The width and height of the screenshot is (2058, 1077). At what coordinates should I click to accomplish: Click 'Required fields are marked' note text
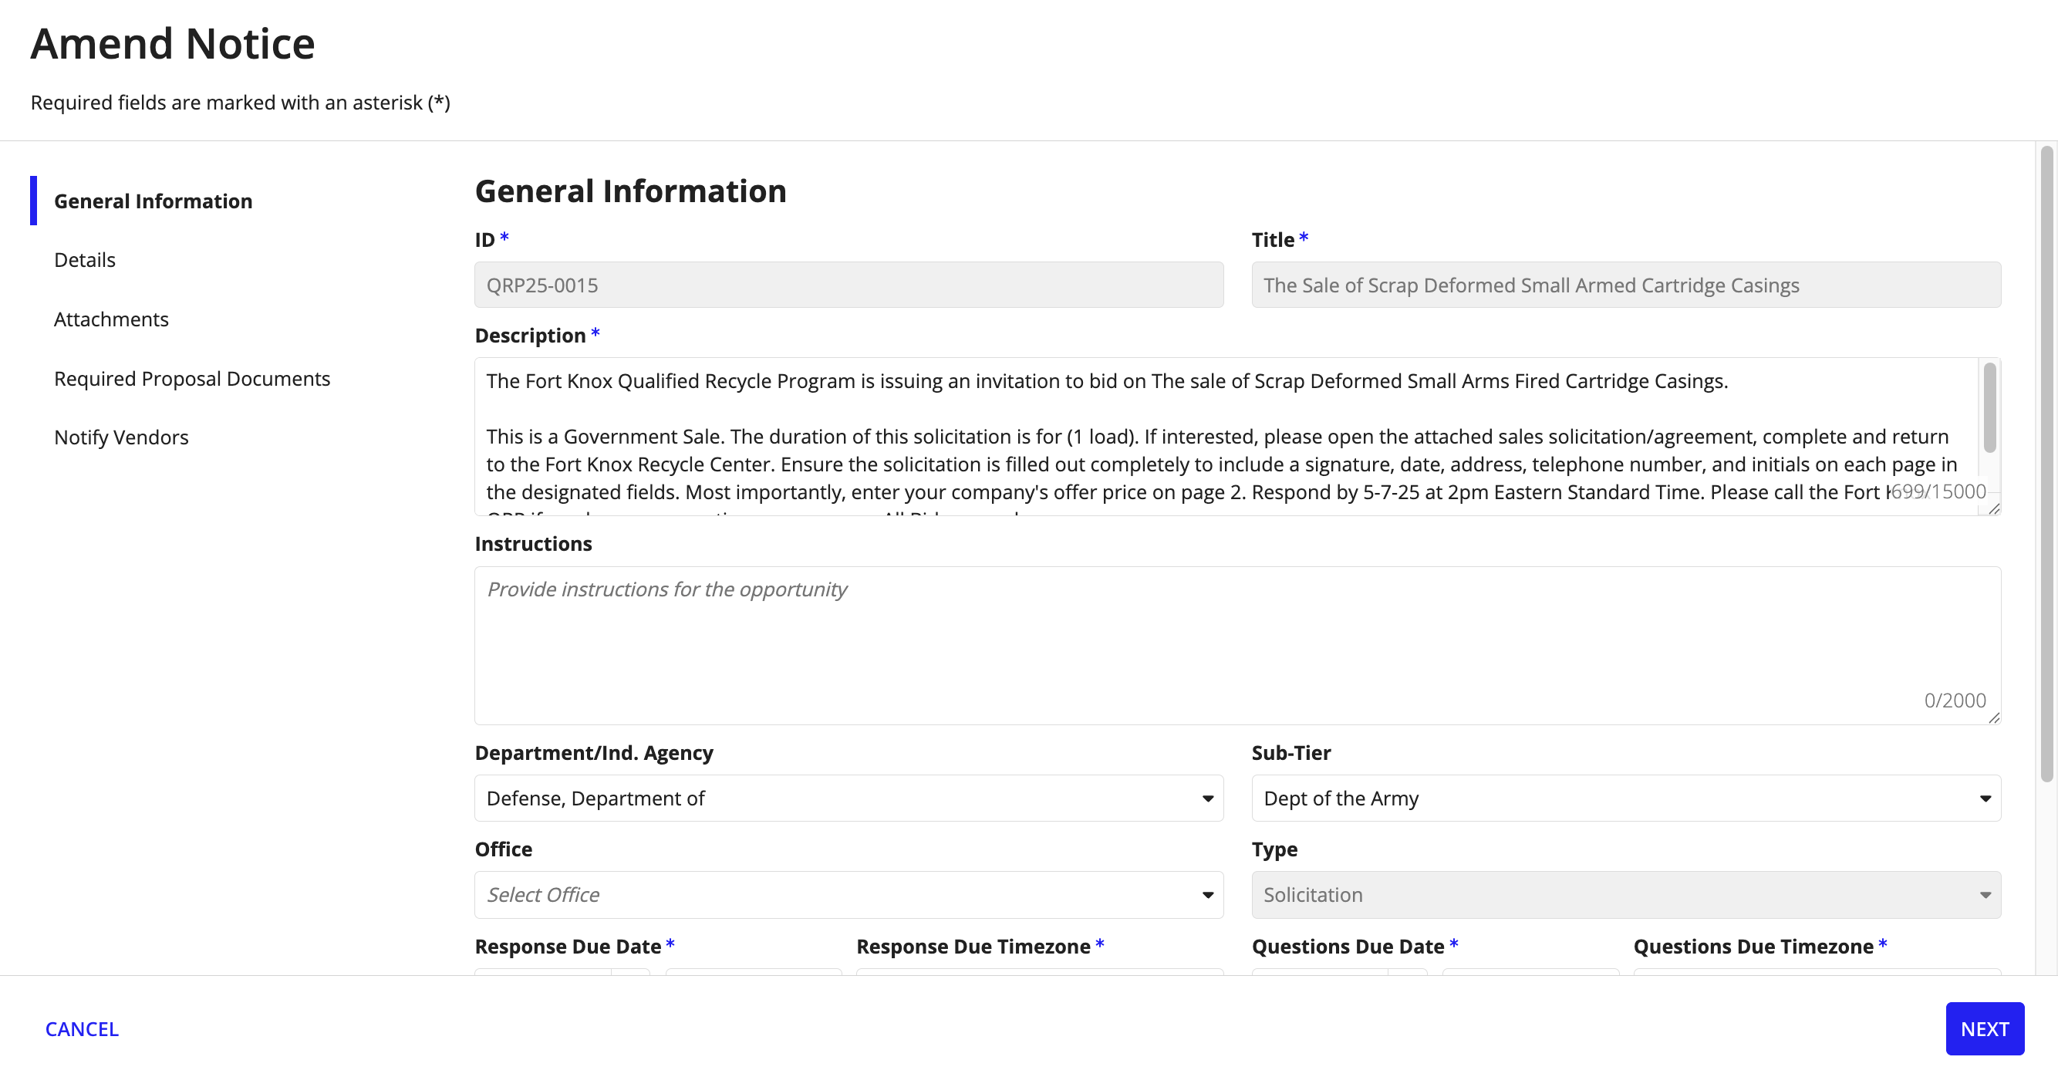pyautogui.click(x=240, y=103)
